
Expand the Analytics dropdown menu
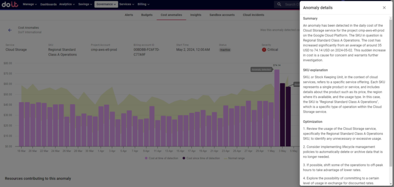(67, 4)
